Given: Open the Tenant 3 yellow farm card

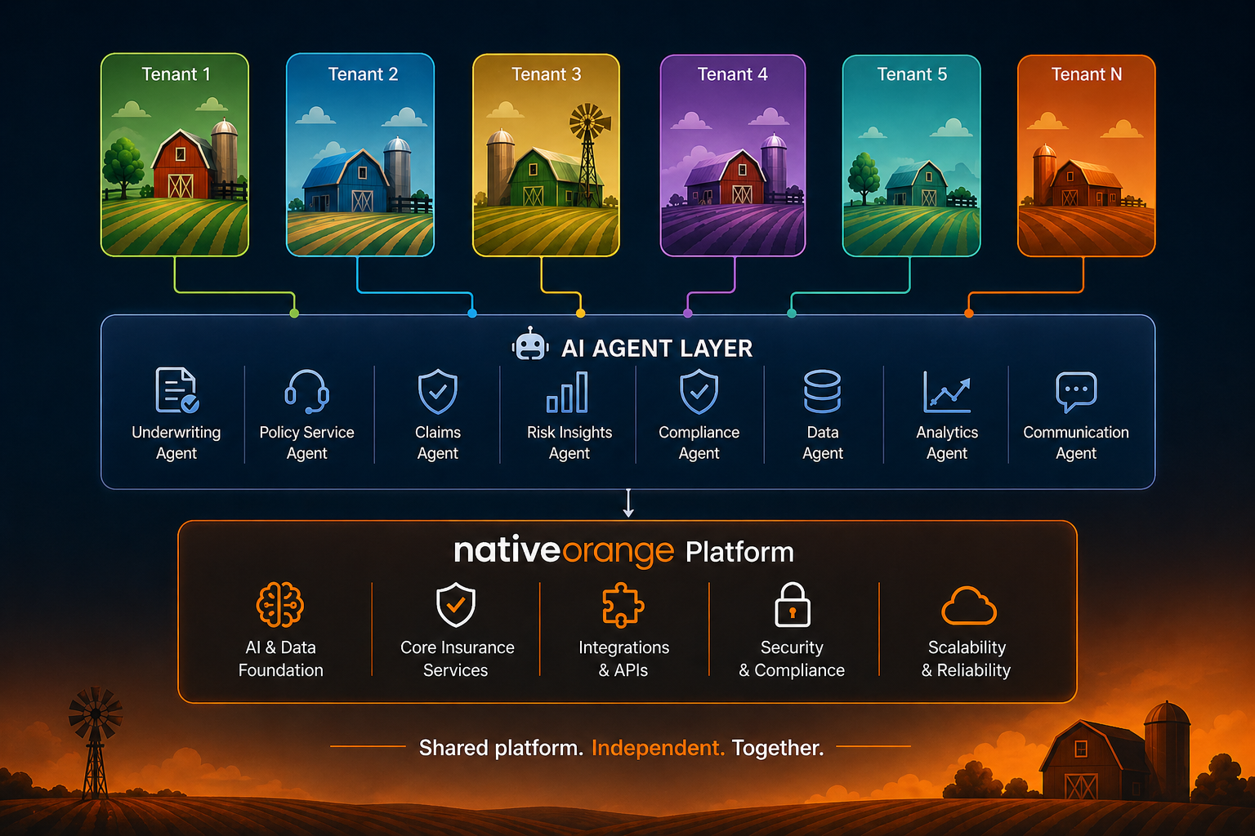Looking at the screenshot, I should (547, 155).
